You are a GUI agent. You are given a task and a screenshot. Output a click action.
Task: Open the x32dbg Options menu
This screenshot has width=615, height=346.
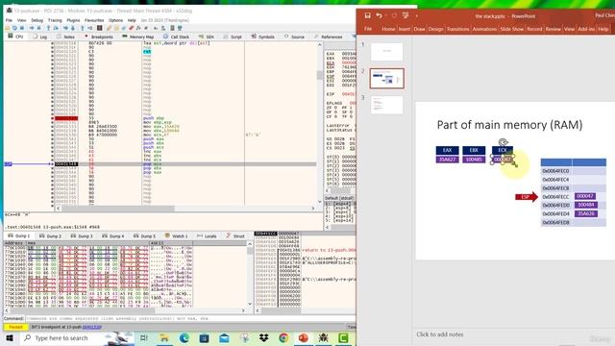pyautogui.click(x=115, y=20)
